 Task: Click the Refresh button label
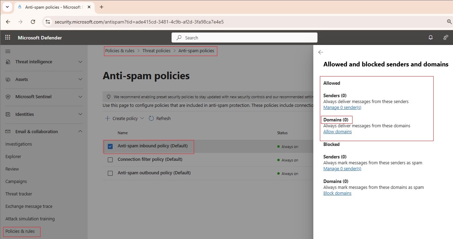pyautogui.click(x=164, y=119)
